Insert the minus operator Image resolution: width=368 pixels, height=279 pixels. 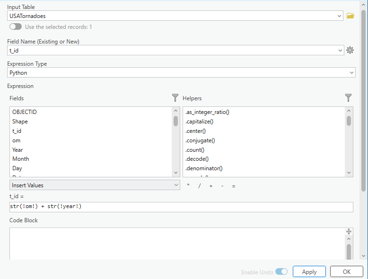coord(222,186)
